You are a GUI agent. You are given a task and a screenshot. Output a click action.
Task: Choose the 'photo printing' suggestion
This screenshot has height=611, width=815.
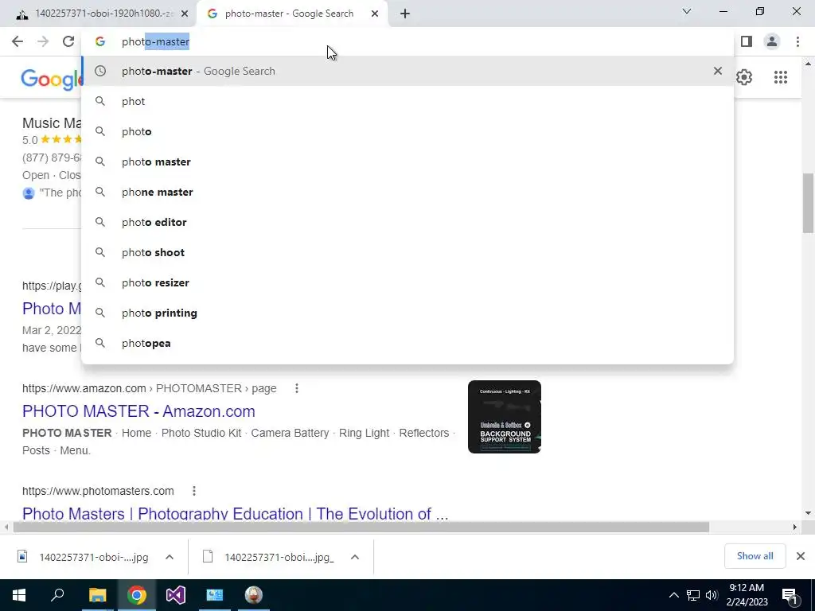click(x=407, y=313)
